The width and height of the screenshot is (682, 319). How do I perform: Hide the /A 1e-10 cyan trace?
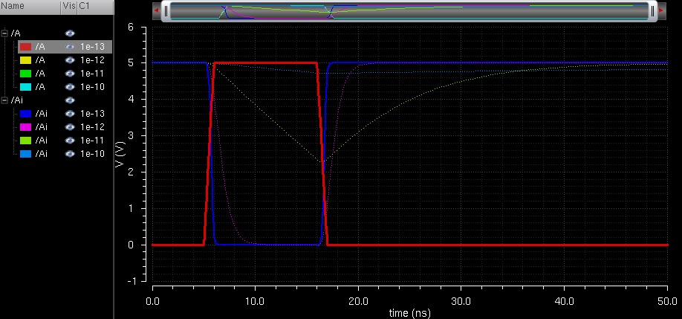click(71, 86)
